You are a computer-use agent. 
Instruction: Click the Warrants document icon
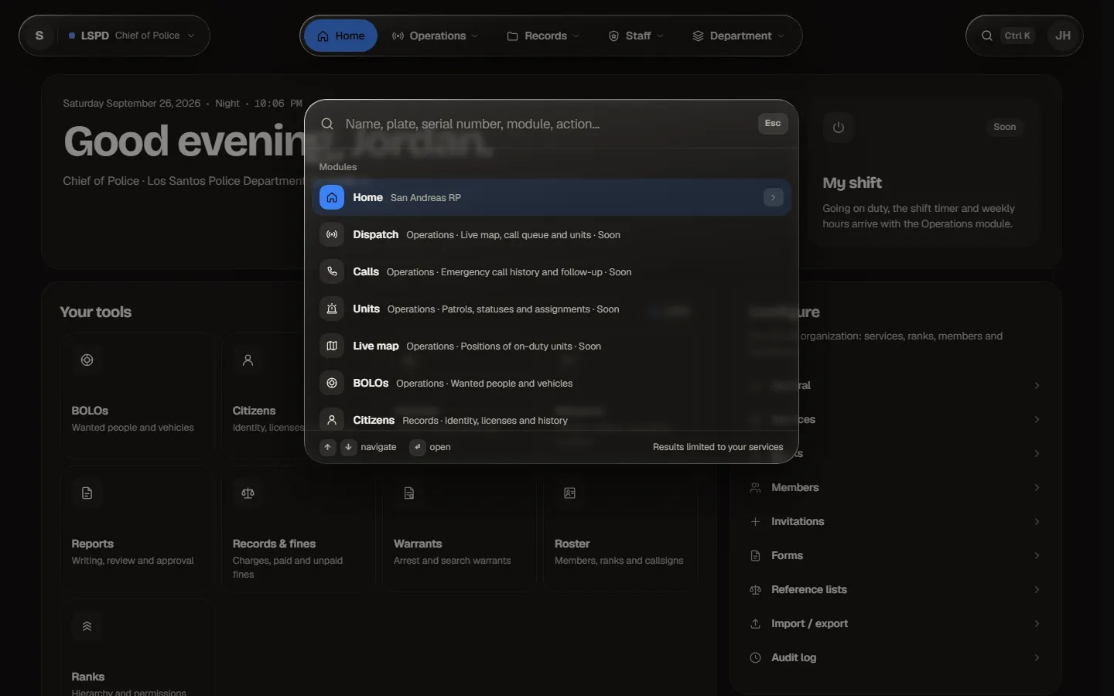click(409, 493)
